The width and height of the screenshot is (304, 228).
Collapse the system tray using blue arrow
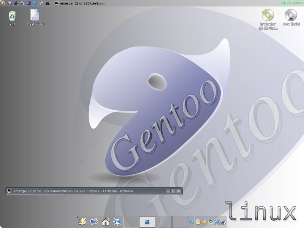[x=192, y=222]
